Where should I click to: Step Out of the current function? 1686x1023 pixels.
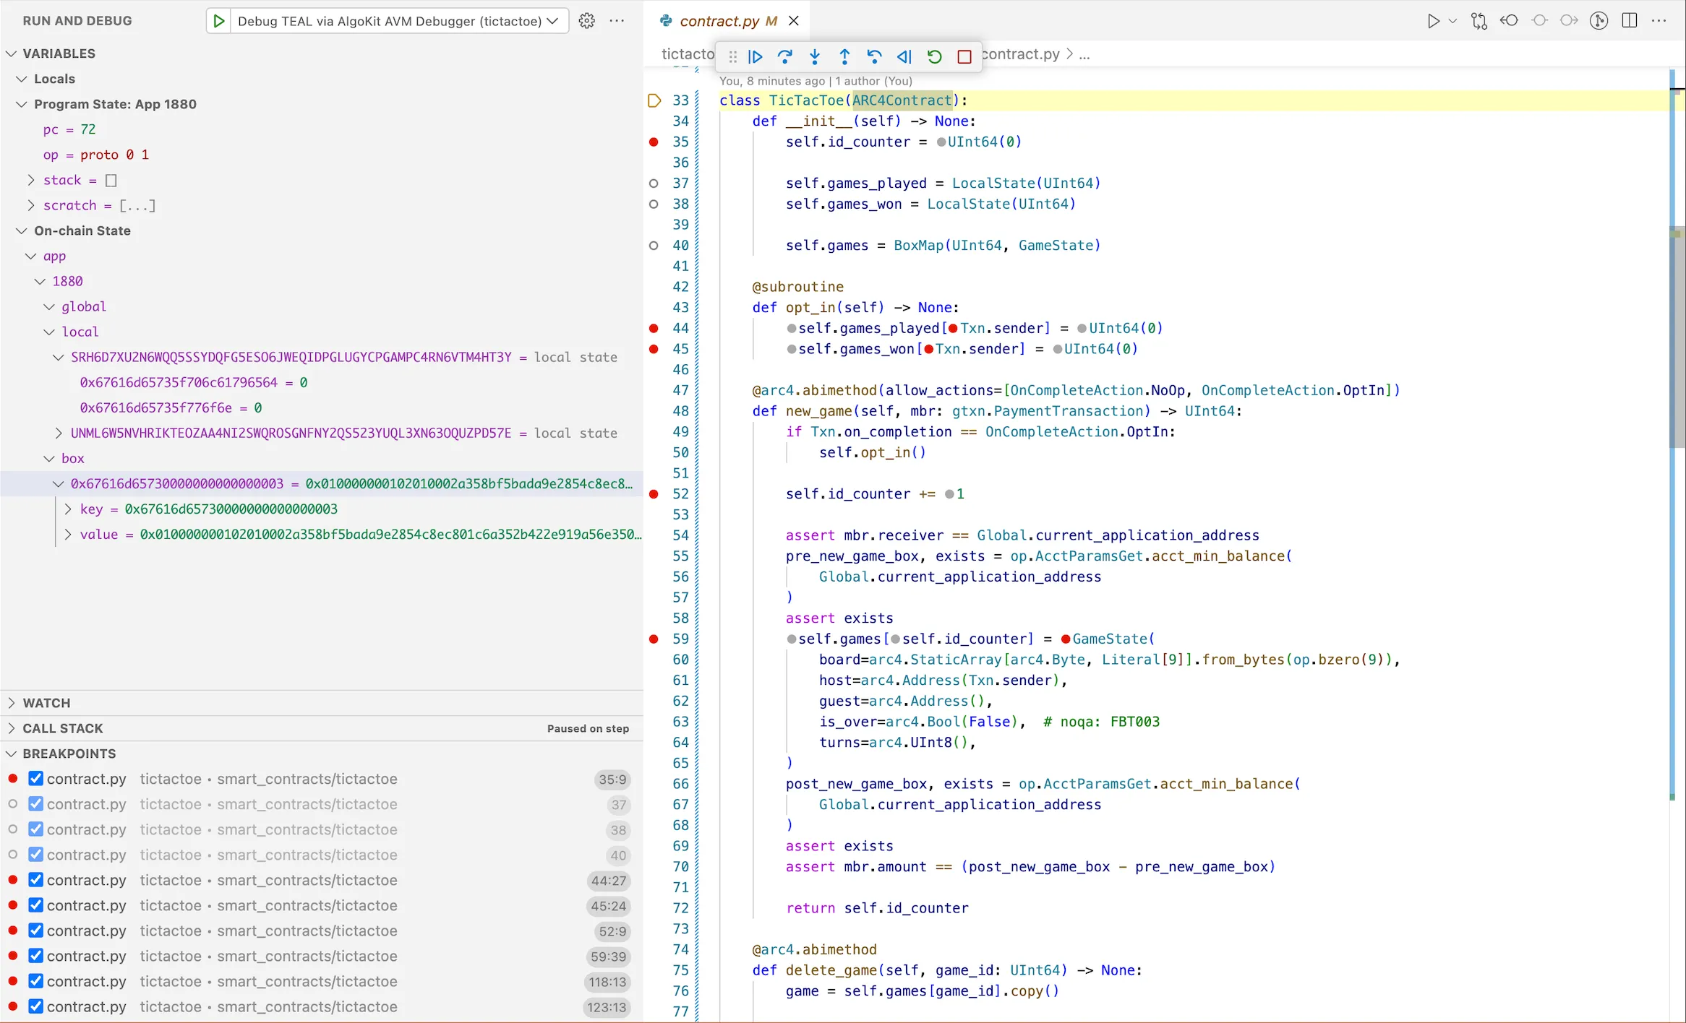tap(844, 56)
